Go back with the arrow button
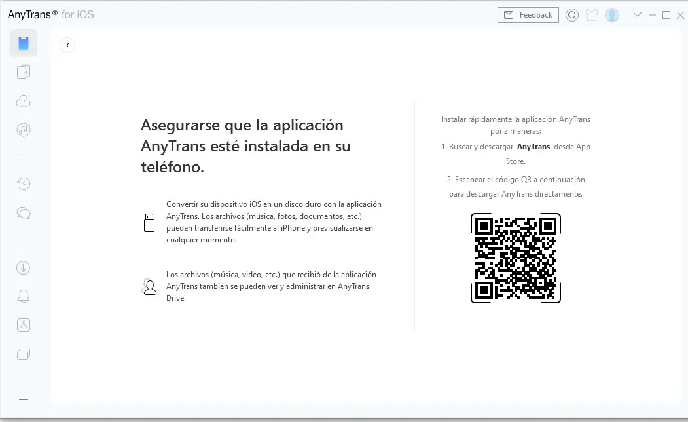Screen dimensions: 688x422 pos(67,45)
